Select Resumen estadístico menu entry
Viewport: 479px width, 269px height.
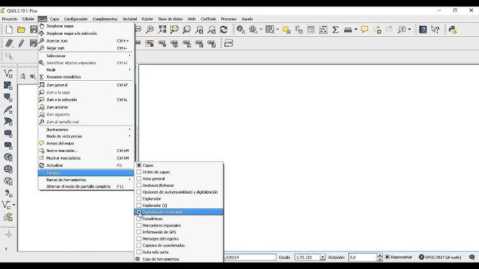click(x=86, y=77)
